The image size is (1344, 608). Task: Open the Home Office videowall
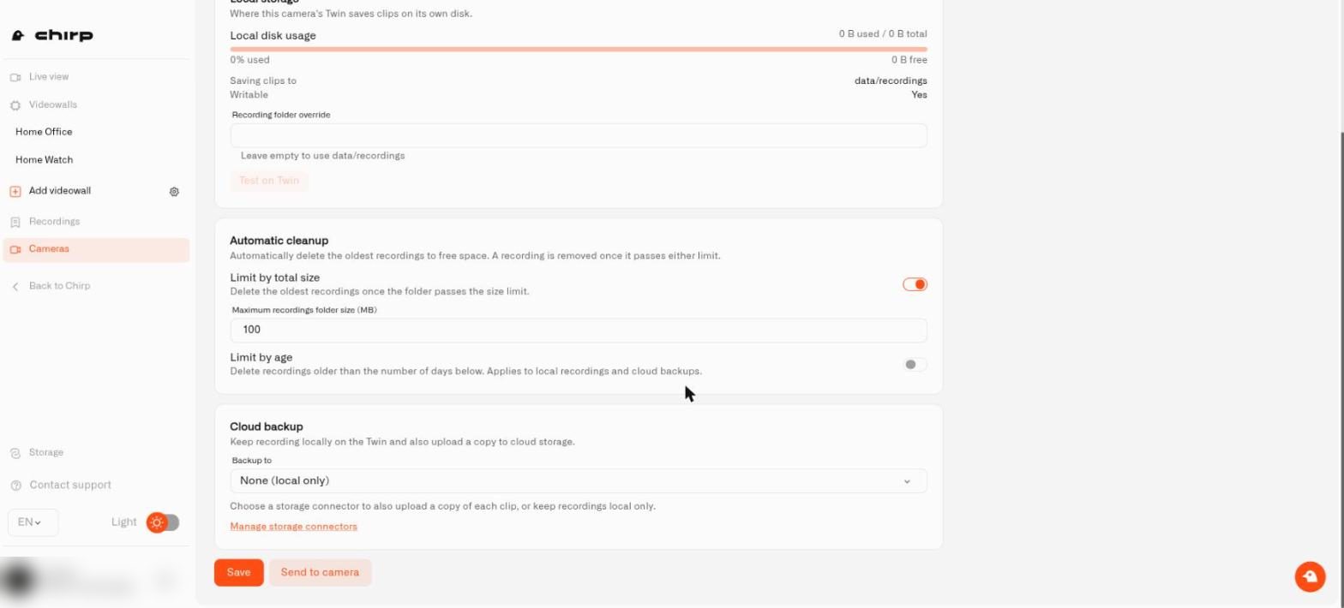click(44, 132)
